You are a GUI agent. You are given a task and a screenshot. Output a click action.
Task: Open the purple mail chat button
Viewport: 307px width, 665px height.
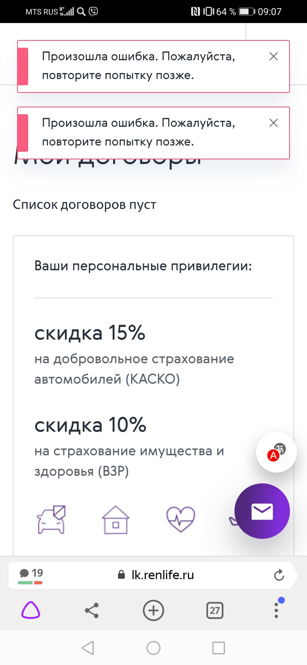[x=262, y=511]
